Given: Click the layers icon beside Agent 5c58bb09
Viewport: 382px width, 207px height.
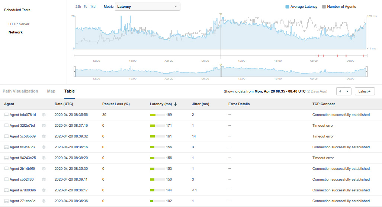Looking at the screenshot, I should [x=44, y=136].
